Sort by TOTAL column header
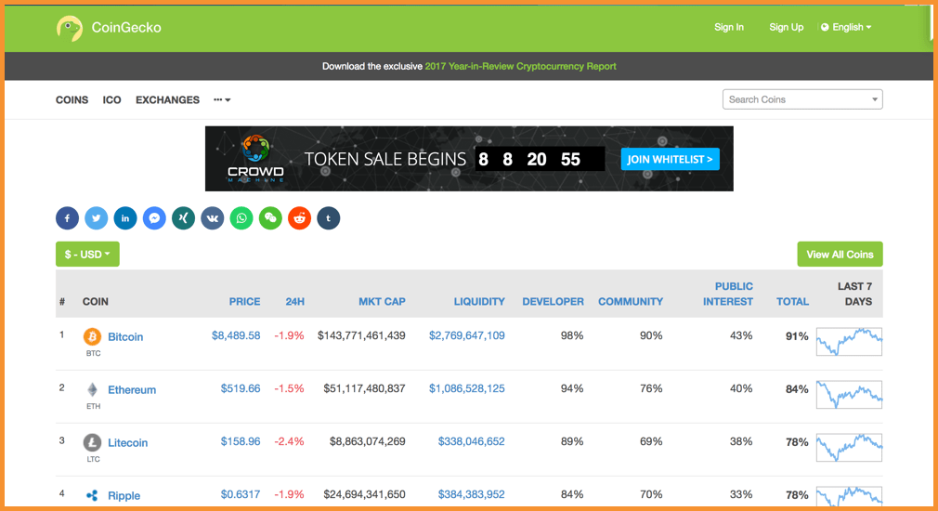The image size is (938, 511). [x=792, y=302]
